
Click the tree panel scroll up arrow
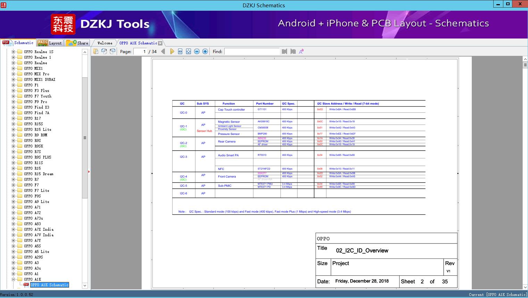click(x=85, y=52)
